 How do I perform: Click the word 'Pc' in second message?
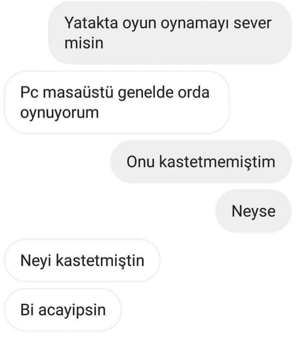tap(29, 93)
